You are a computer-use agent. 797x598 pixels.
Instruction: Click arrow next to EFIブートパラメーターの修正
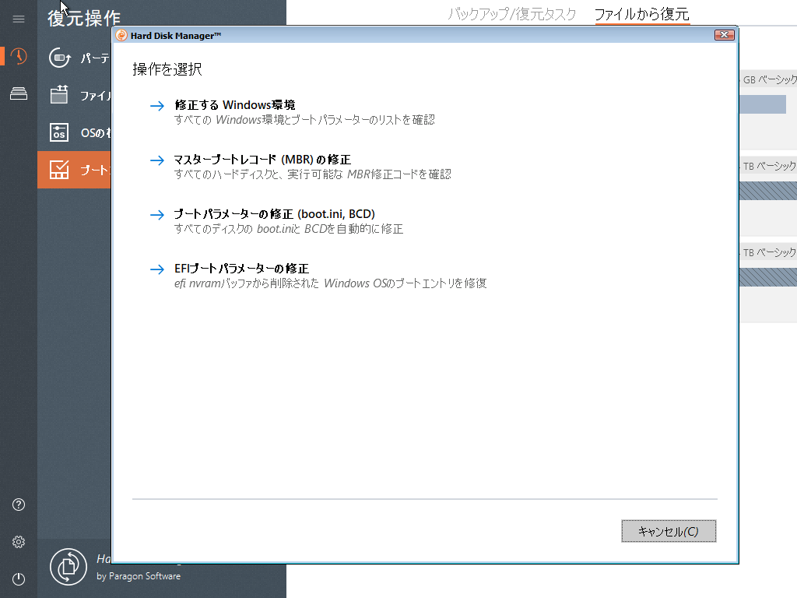pyautogui.click(x=157, y=269)
